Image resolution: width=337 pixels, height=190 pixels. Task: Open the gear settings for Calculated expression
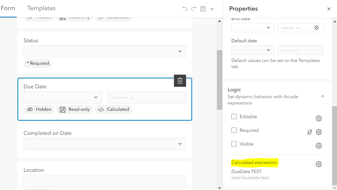point(319,164)
